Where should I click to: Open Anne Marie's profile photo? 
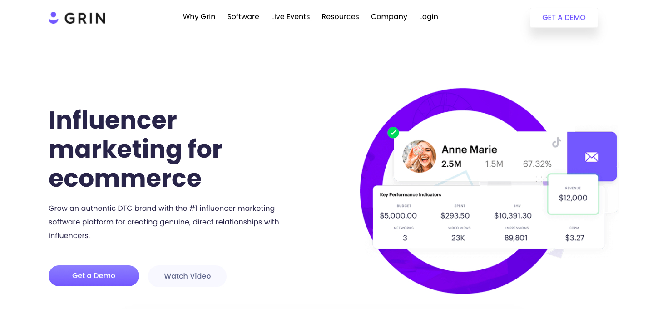click(x=419, y=156)
